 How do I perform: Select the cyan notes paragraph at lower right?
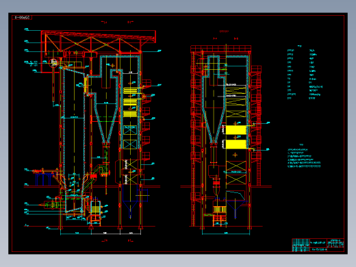[304, 158]
